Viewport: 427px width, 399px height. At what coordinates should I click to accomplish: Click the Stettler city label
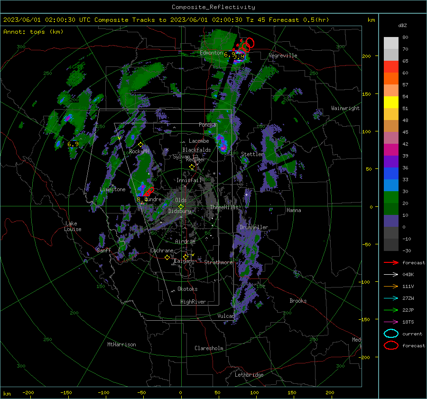[252, 154]
